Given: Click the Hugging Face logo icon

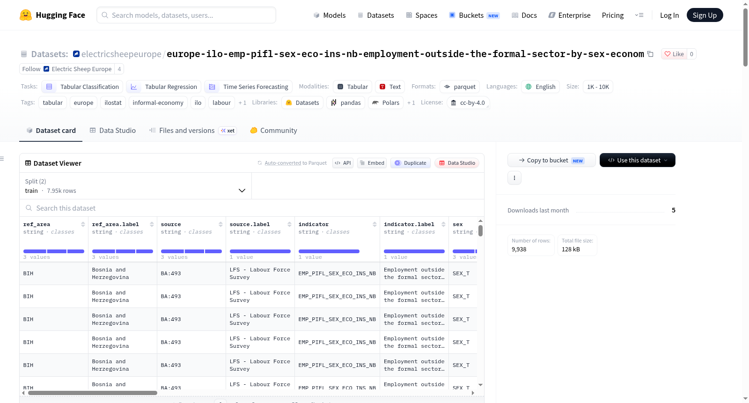Looking at the screenshot, I should pos(26,15).
